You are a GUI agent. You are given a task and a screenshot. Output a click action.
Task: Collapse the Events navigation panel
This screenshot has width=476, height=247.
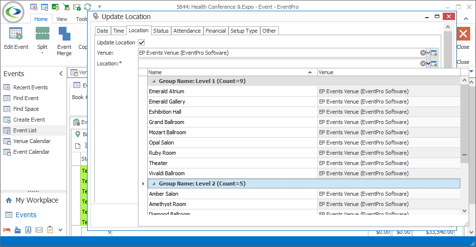61,73
